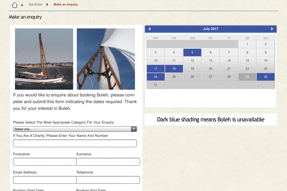
Task: Select July 3 in the calendar
Action: (x=156, y=53)
